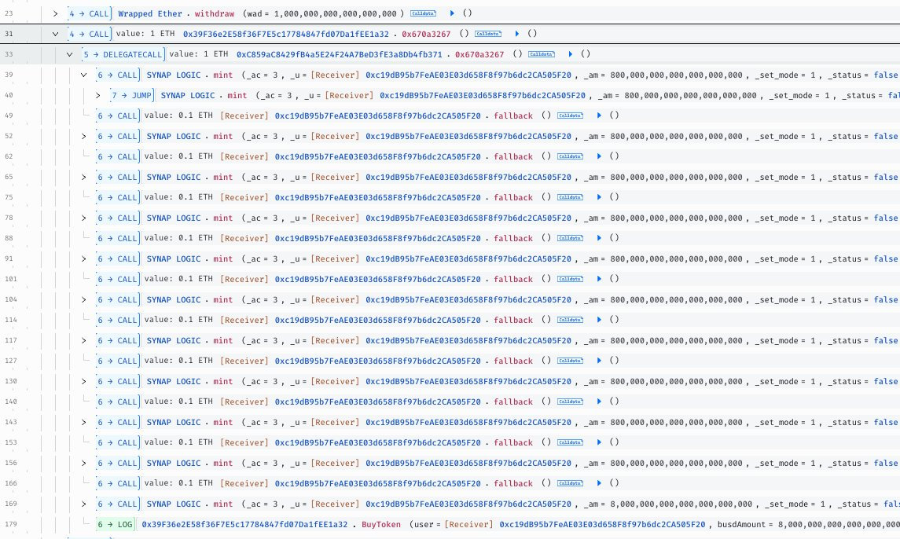The image size is (900, 539).
Task: Click the play arrow on the DELEGATECALL row
Action: (x=570, y=54)
